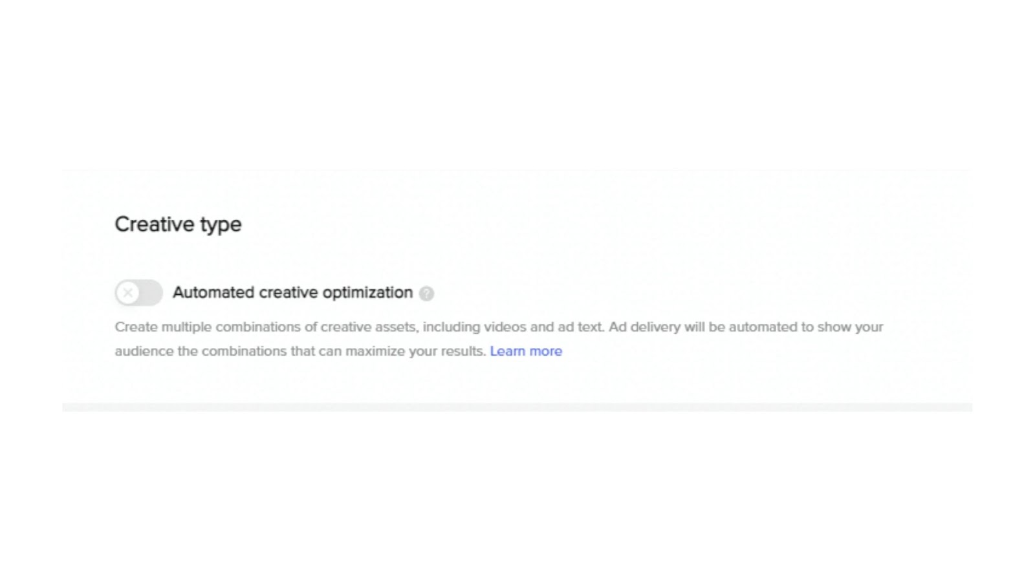Click the gray divider bar below the section
This screenshot has width=1035, height=582.
click(517, 407)
